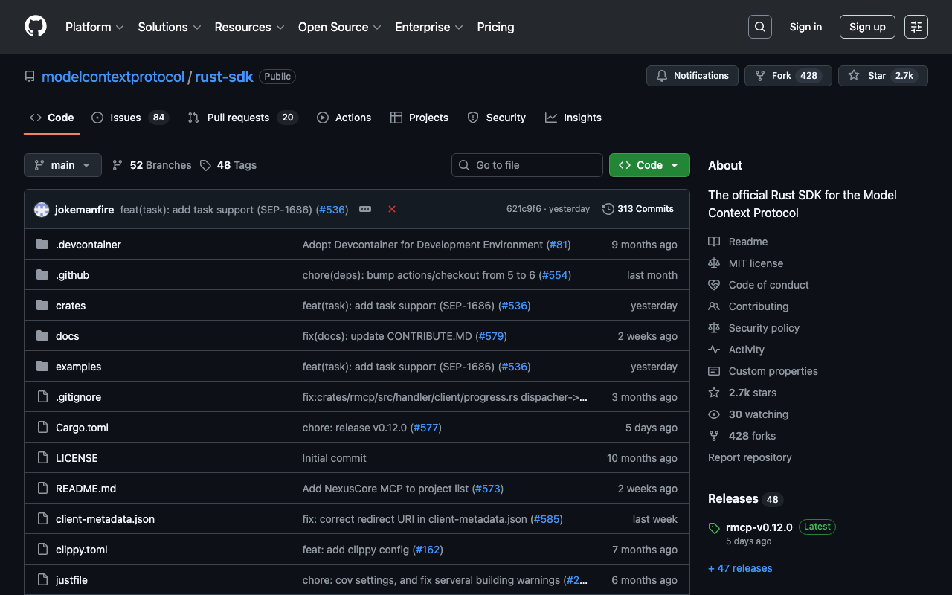Expand commit message ellipsis icon
The height and width of the screenshot is (595, 952).
(365, 210)
